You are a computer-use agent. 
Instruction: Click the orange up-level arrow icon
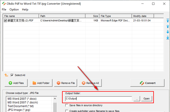click(6, 75)
